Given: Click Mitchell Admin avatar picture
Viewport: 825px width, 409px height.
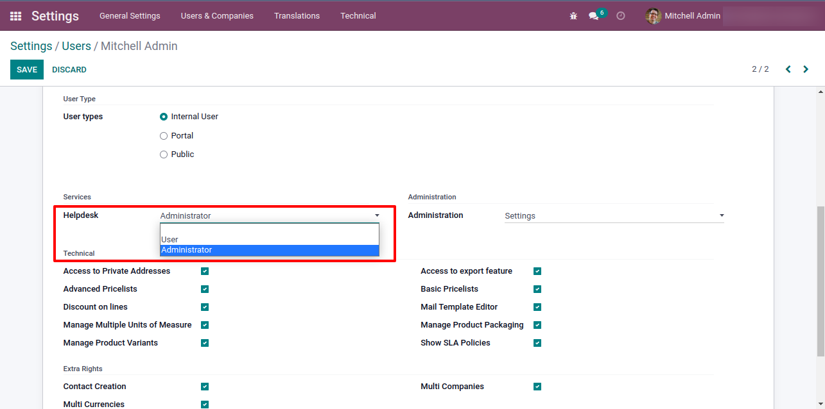Looking at the screenshot, I should 654,16.
